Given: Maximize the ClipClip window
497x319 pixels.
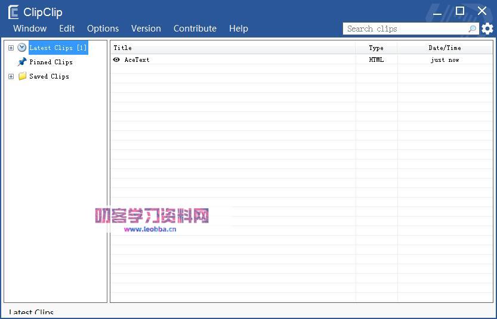Looking at the screenshot, I should pos(460,11).
